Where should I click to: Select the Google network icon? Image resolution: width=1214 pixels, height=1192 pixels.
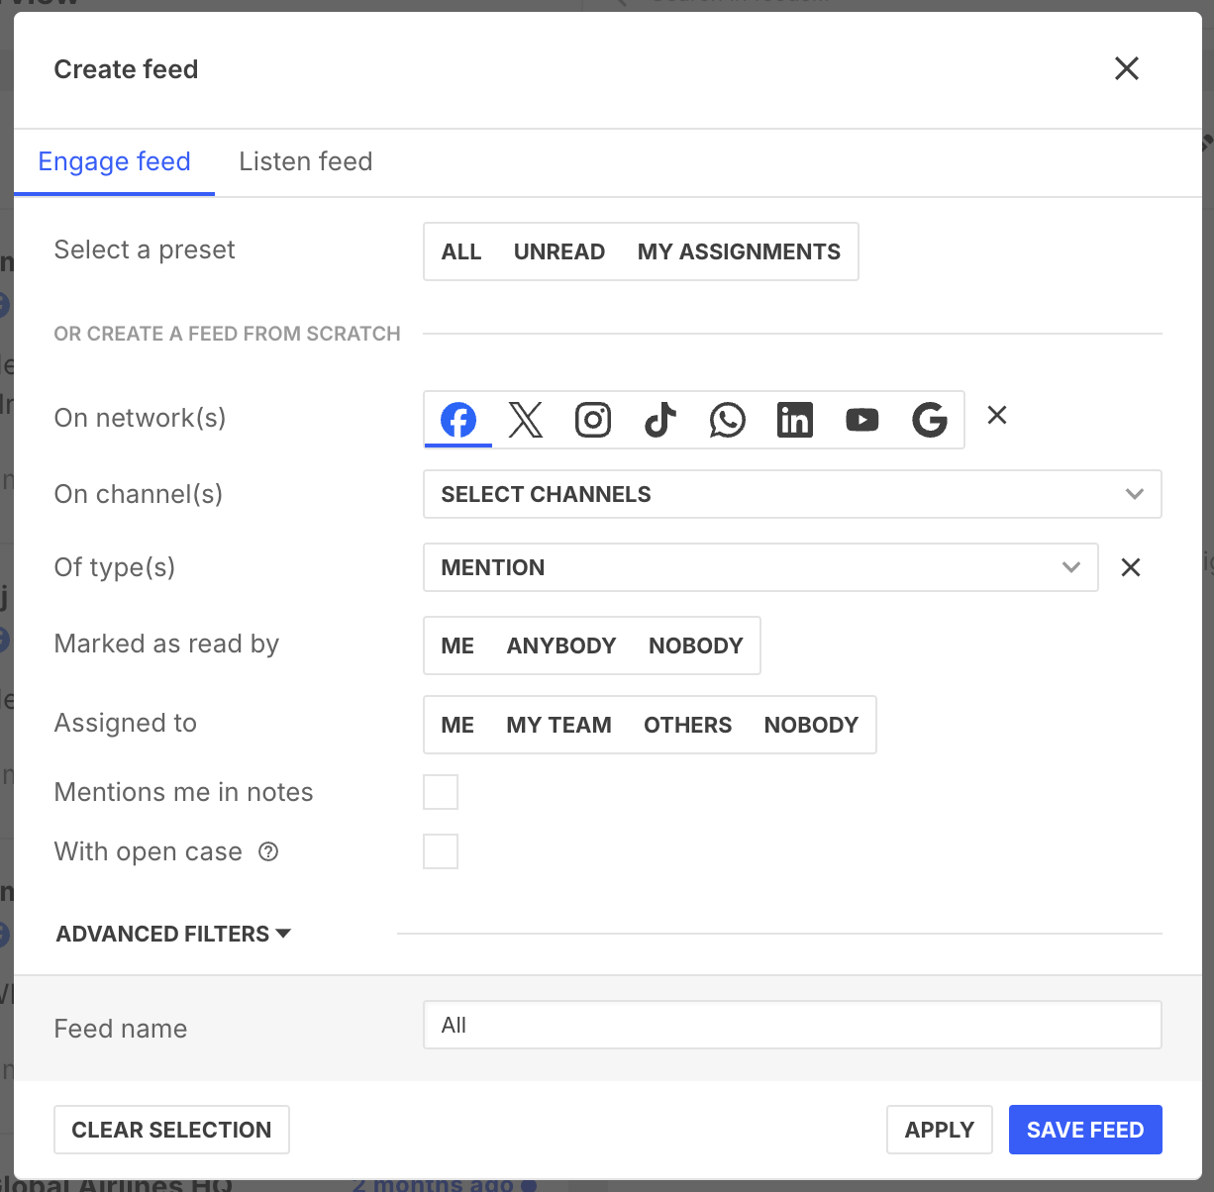pyautogui.click(x=930, y=420)
